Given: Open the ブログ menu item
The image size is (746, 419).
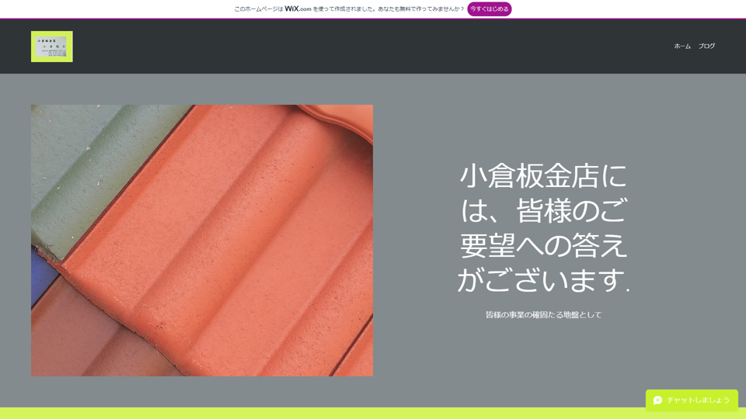Looking at the screenshot, I should coord(706,47).
